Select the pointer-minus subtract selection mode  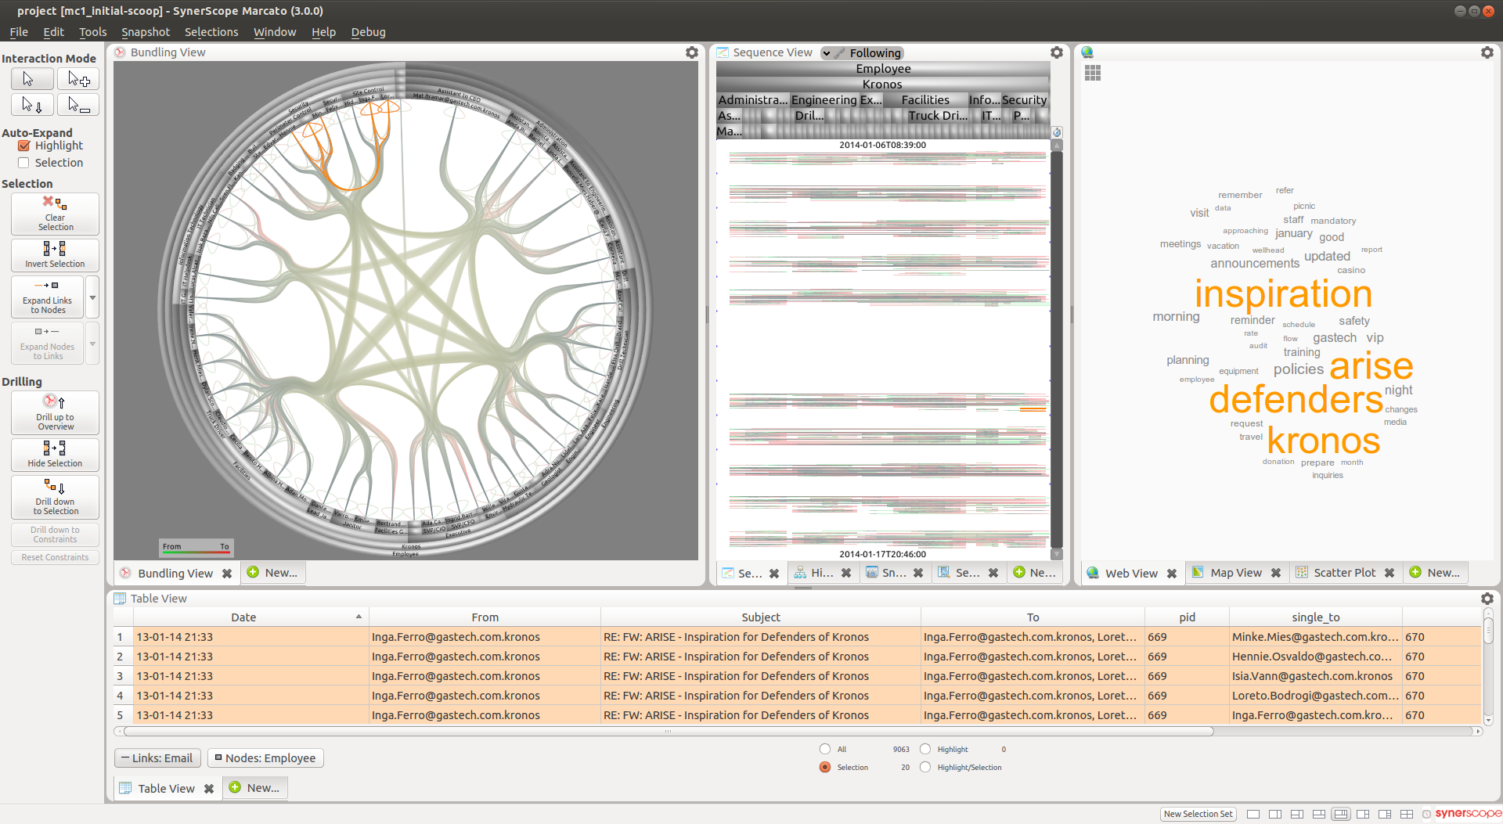pos(78,104)
